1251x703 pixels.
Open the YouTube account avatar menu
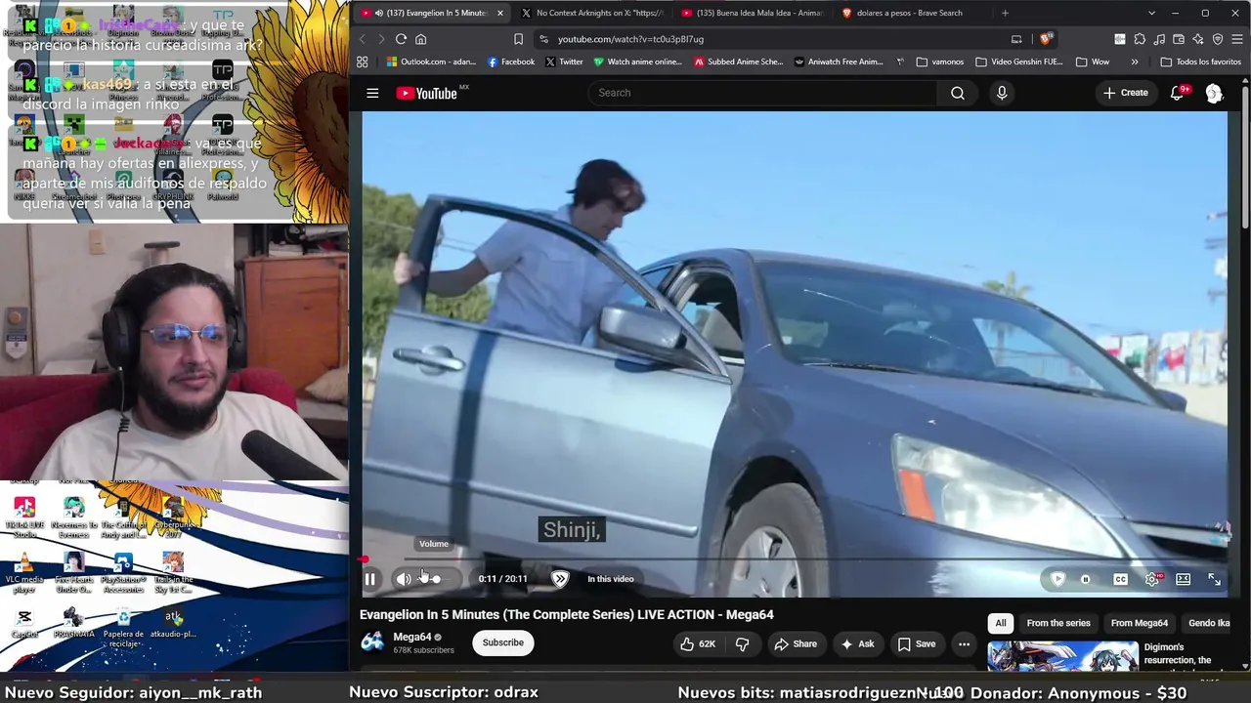[x=1214, y=93]
